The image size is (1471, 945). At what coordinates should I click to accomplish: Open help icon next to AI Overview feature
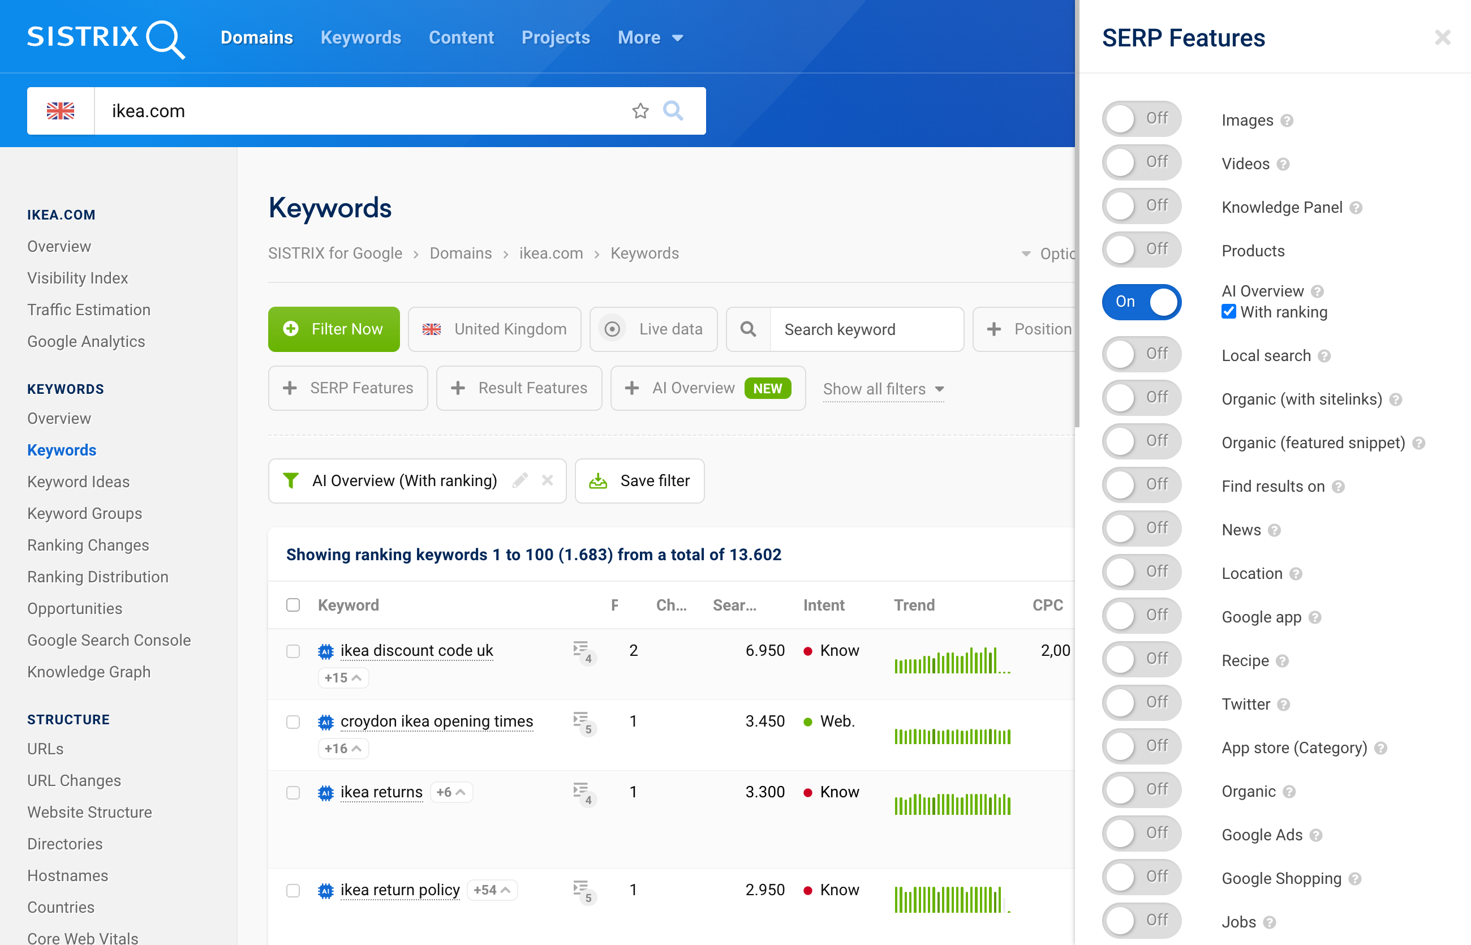(1318, 291)
